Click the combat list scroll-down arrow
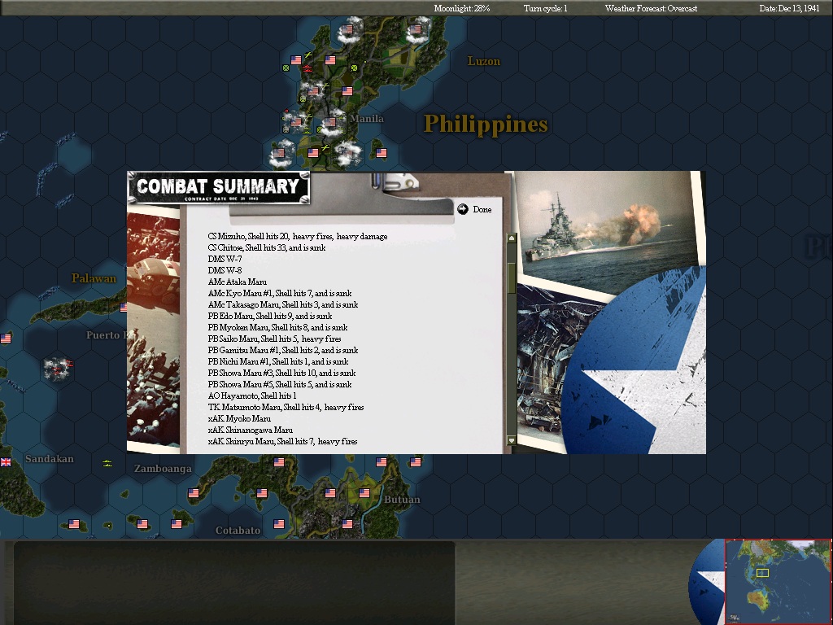Image resolution: width=833 pixels, height=625 pixels. pyautogui.click(x=512, y=440)
